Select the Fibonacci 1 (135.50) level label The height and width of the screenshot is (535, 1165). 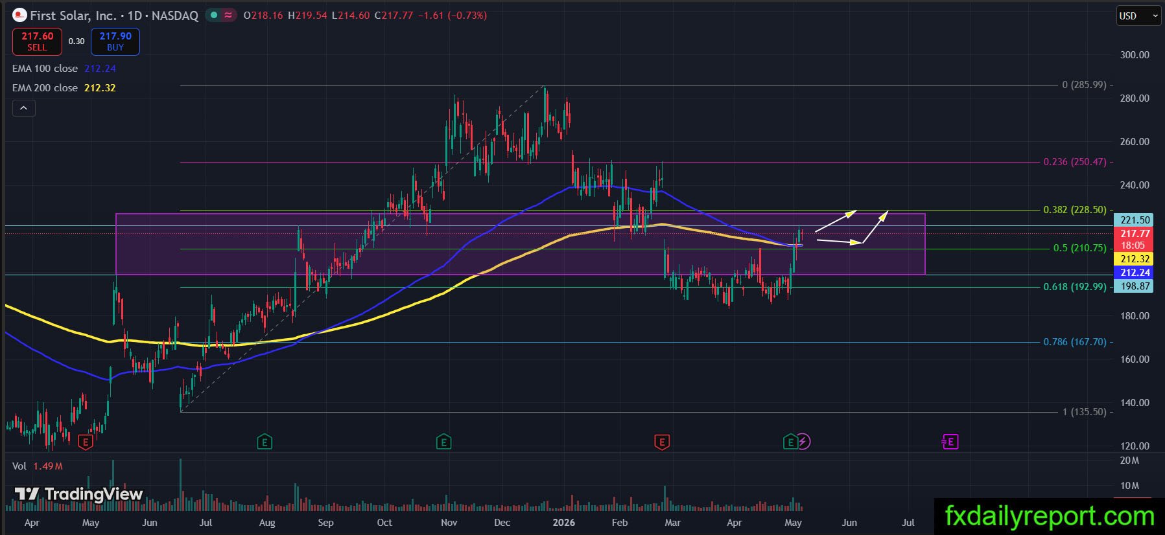pyautogui.click(x=1084, y=412)
